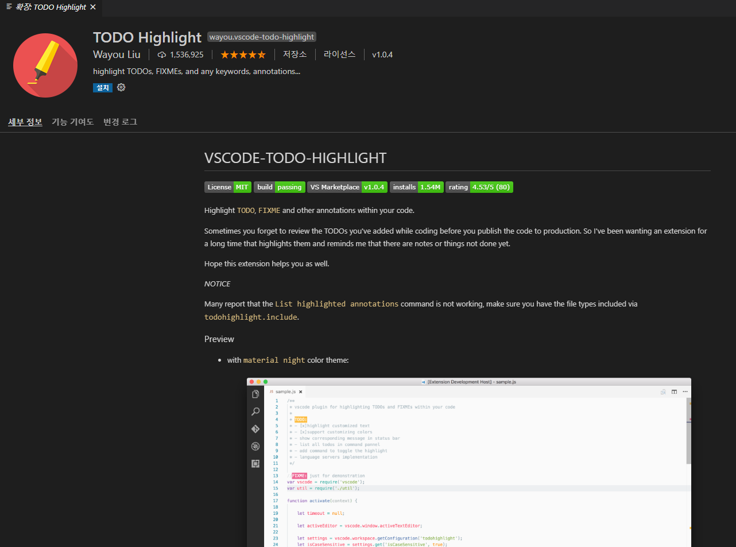
Task: Click the rating 4.53/5 badge
Action: (x=479, y=187)
